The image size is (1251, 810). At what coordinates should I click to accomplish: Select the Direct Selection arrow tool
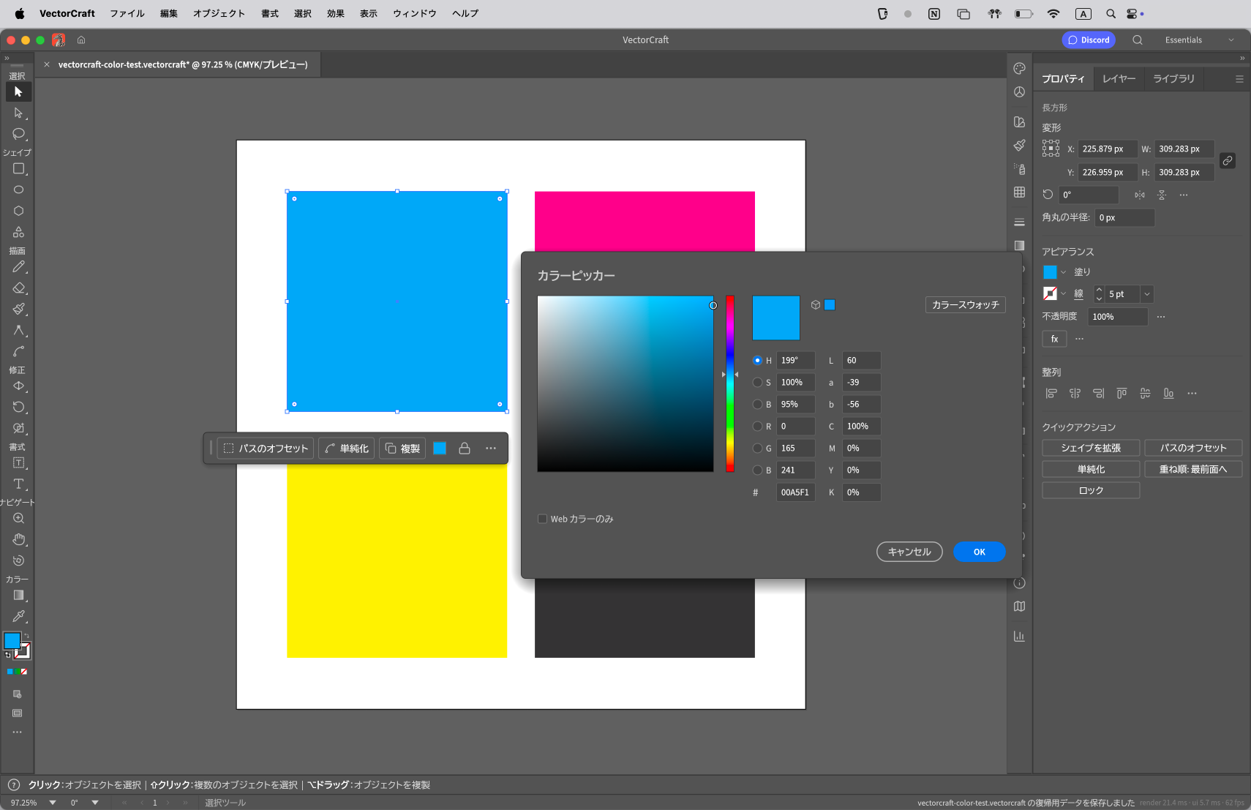tap(18, 113)
